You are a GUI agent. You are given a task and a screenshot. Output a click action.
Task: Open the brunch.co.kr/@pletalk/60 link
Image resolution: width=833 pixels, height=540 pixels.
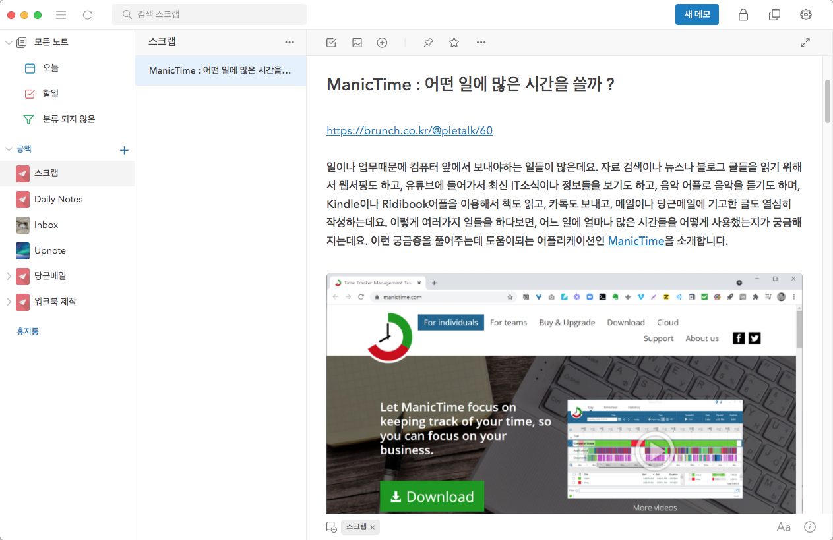[410, 130]
